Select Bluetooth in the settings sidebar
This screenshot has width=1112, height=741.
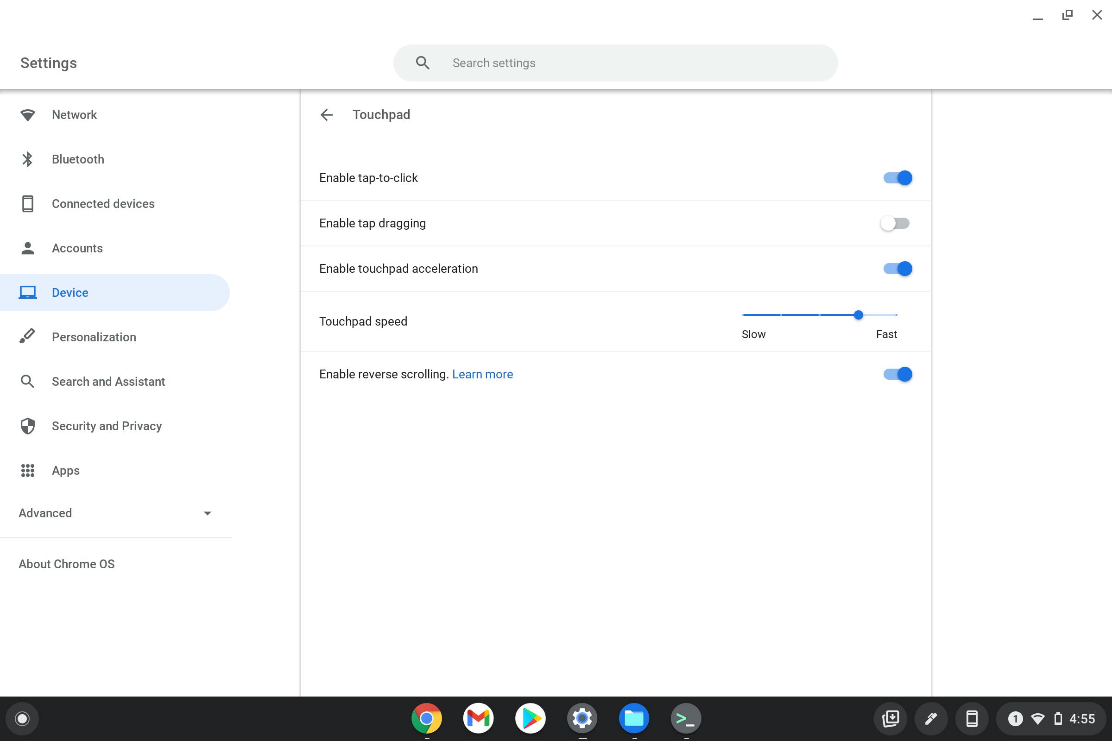pos(77,159)
